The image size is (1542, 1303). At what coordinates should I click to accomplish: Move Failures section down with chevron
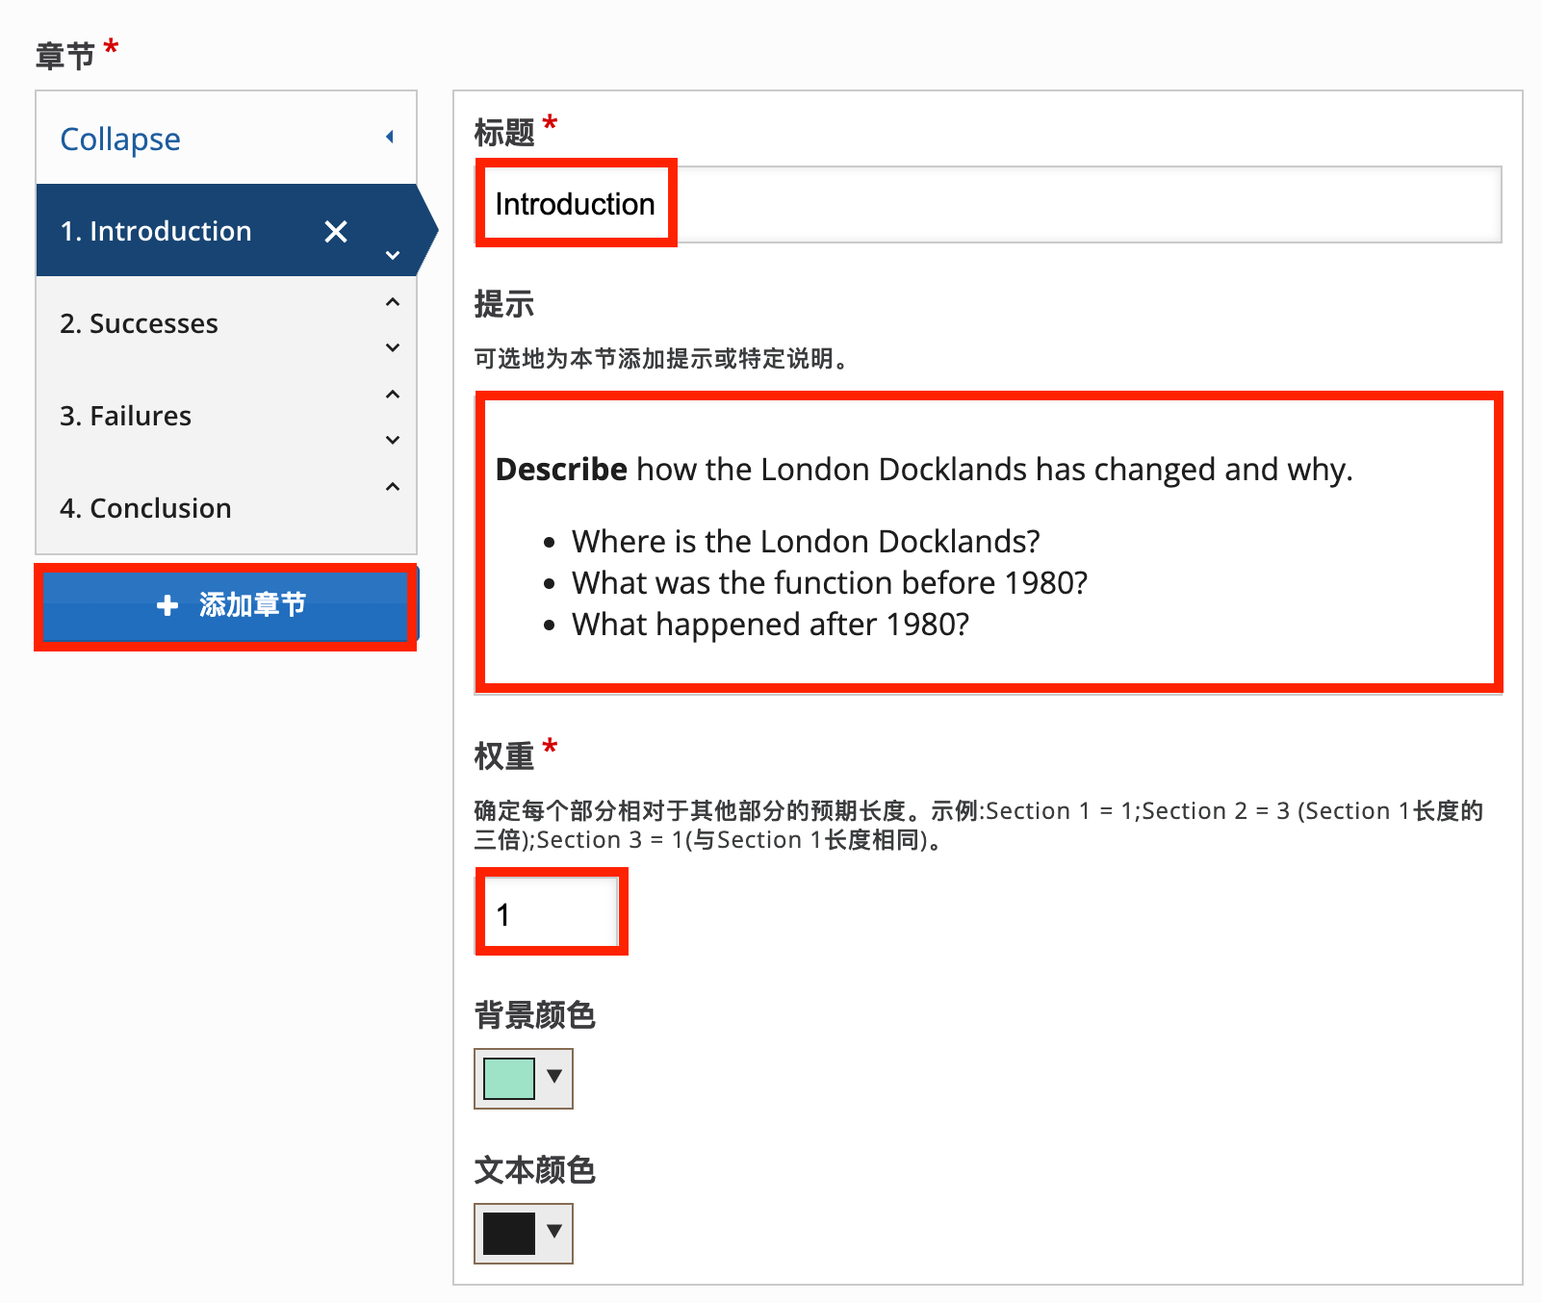393,440
